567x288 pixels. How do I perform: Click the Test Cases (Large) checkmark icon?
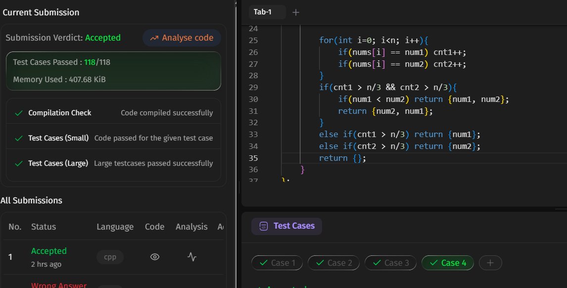pyautogui.click(x=19, y=163)
